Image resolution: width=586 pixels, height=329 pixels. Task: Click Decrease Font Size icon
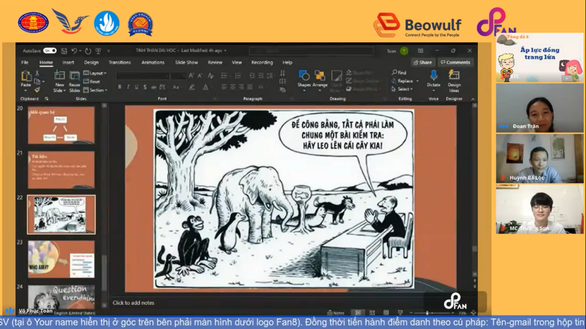pyautogui.click(x=200, y=76)
